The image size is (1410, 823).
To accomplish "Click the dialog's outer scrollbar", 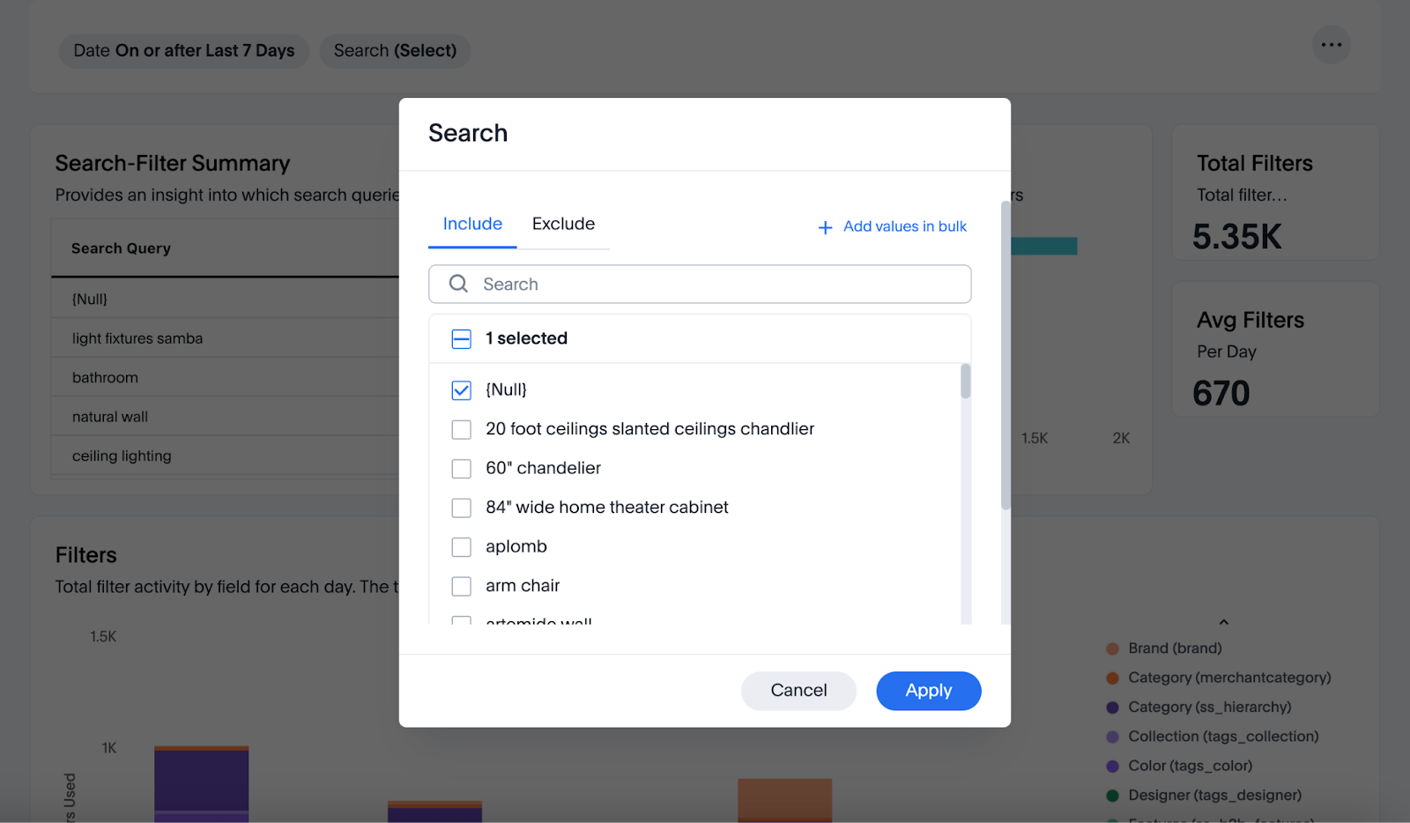I will (x=1006, y=356).
